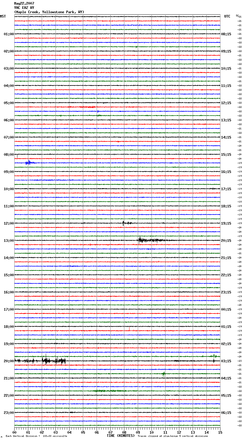This screenshot has height=440, width=243.
Task: Click the 15:00 MST time label
Action: (x=9, y=275)
